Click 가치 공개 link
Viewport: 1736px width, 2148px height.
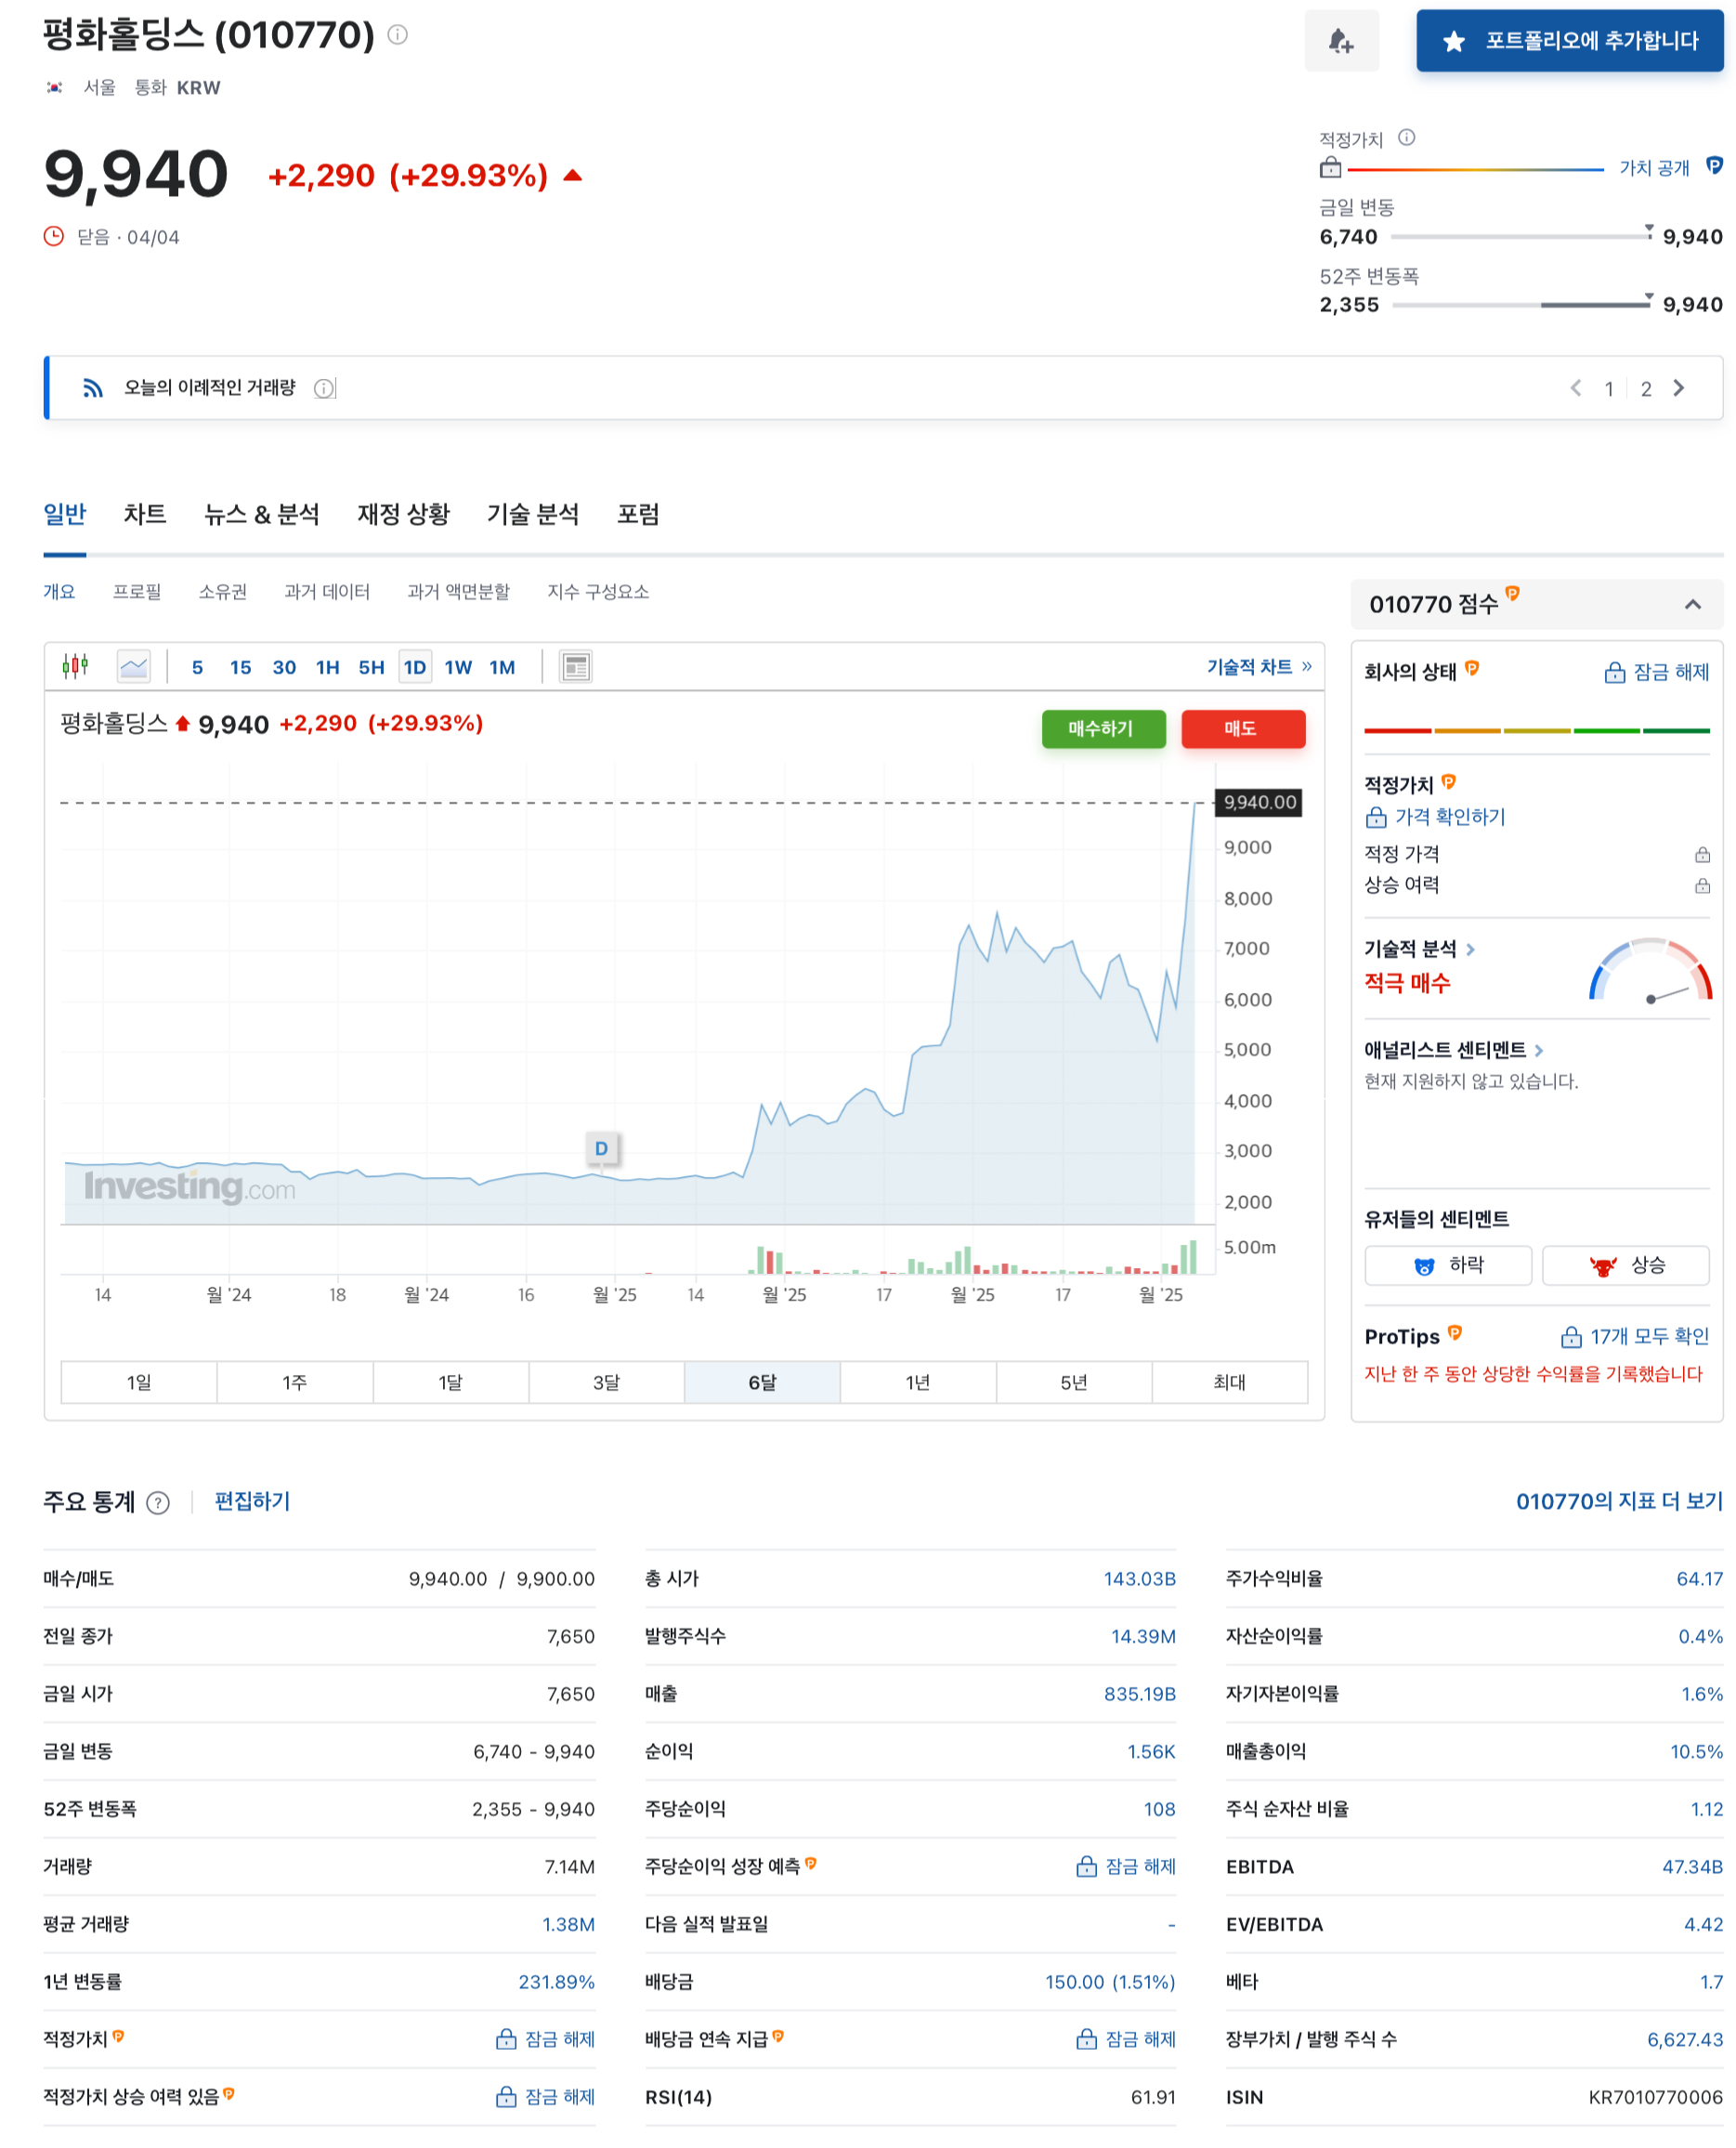tap(1654, 168)
